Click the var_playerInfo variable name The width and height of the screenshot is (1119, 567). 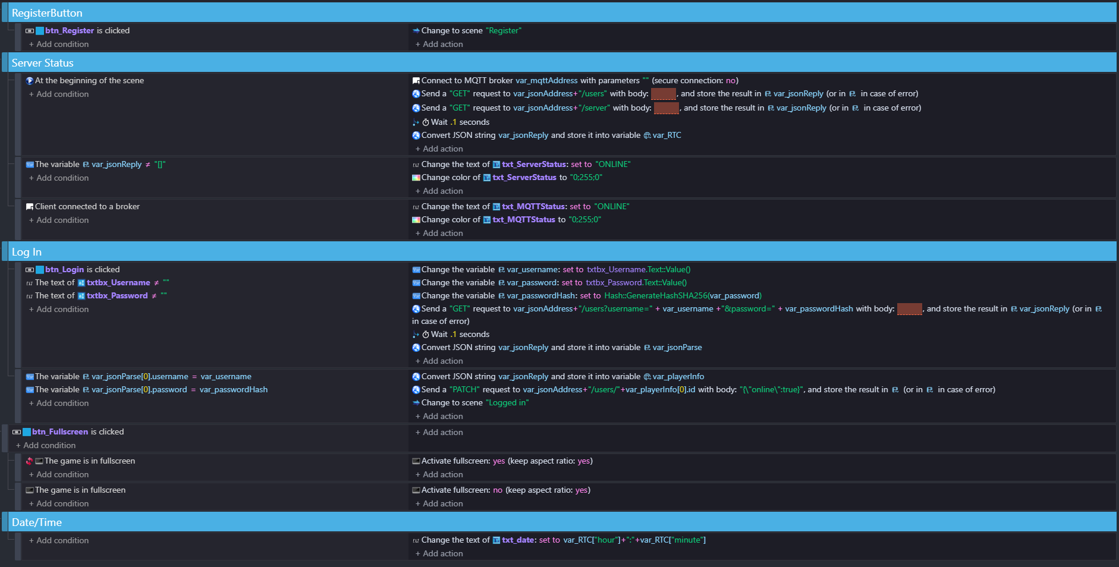tap(678, 377)
